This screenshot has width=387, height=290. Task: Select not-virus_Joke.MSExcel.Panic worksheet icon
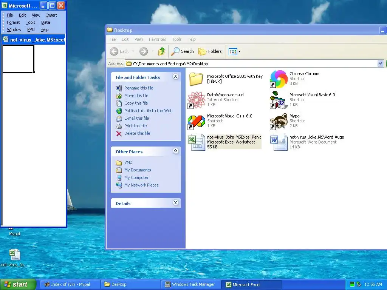click(196, 142)
